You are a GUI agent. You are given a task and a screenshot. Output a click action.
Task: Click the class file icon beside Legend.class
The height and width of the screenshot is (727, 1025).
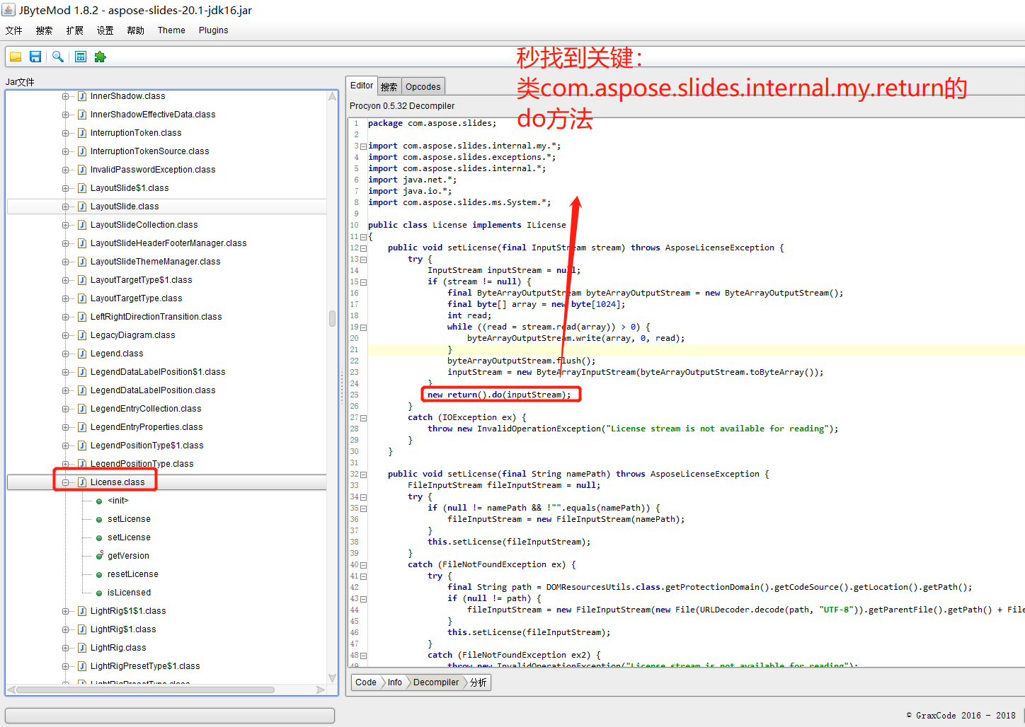82,354
